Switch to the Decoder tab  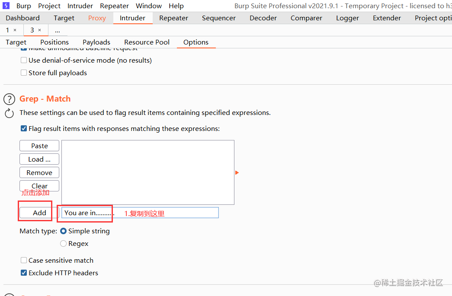coord(263,18)
